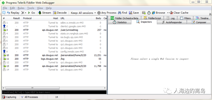Viewport: 212px width, 100px height.
Task: Select tunnel to stats.cn.ronghub.com:443
Action: (x=54, y=34)
